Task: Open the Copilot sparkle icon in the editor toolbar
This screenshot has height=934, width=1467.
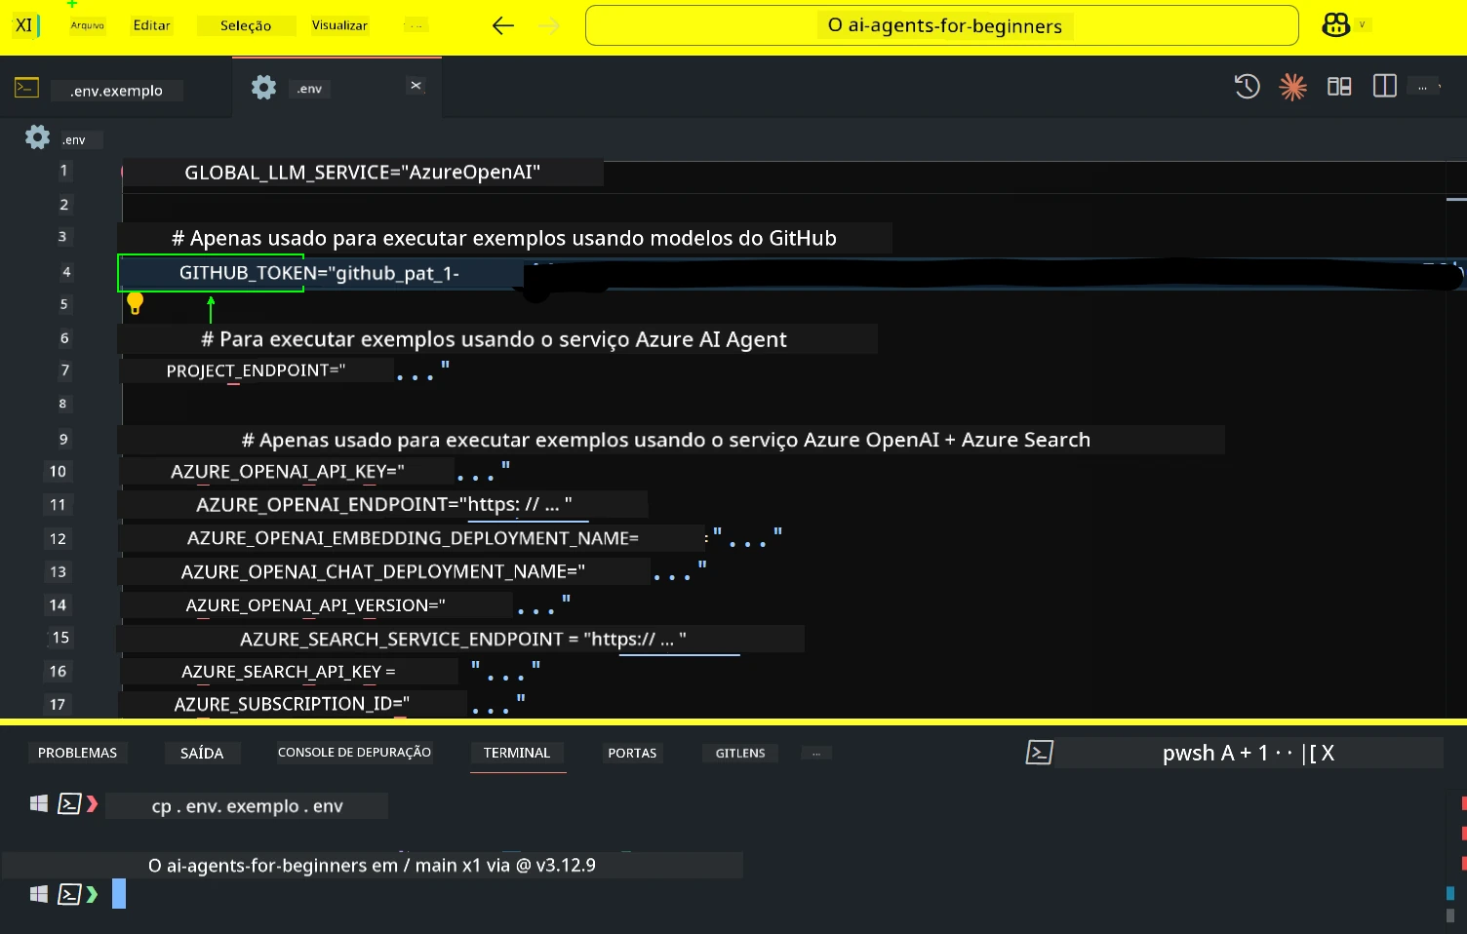Action: [x=1292, y=87]
